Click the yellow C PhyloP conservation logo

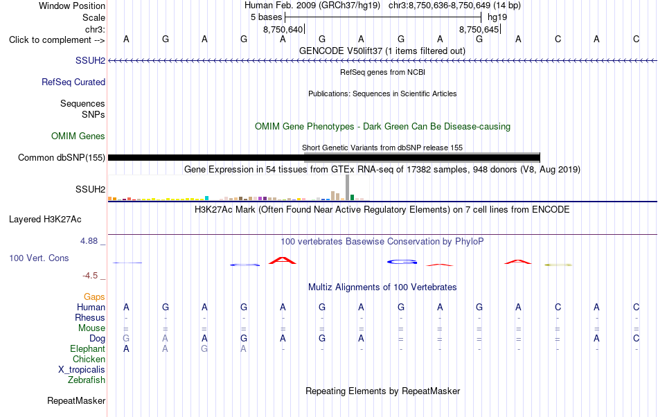coord(558,265)
